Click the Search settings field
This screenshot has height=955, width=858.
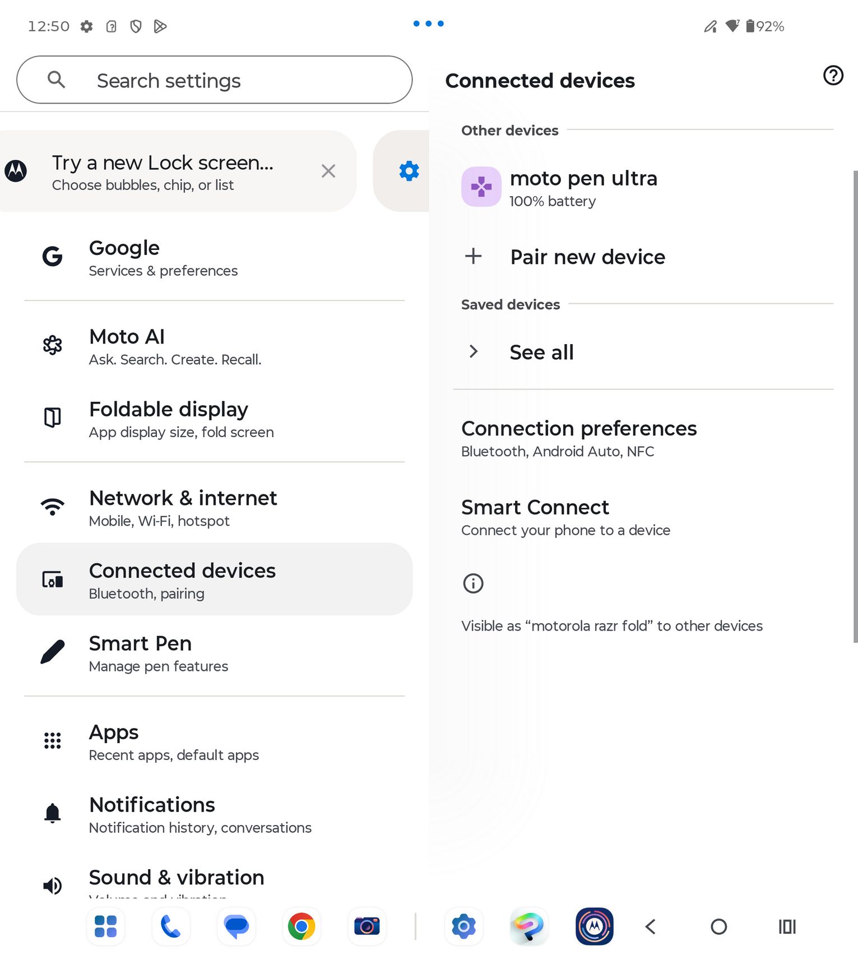[215, 80]
